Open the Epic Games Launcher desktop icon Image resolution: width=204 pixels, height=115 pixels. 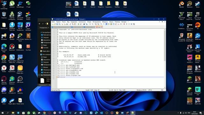pos(198,16)
